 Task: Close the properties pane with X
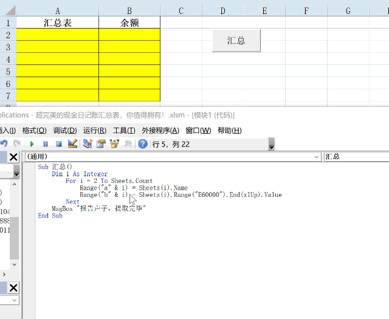[x=13, y=287]
